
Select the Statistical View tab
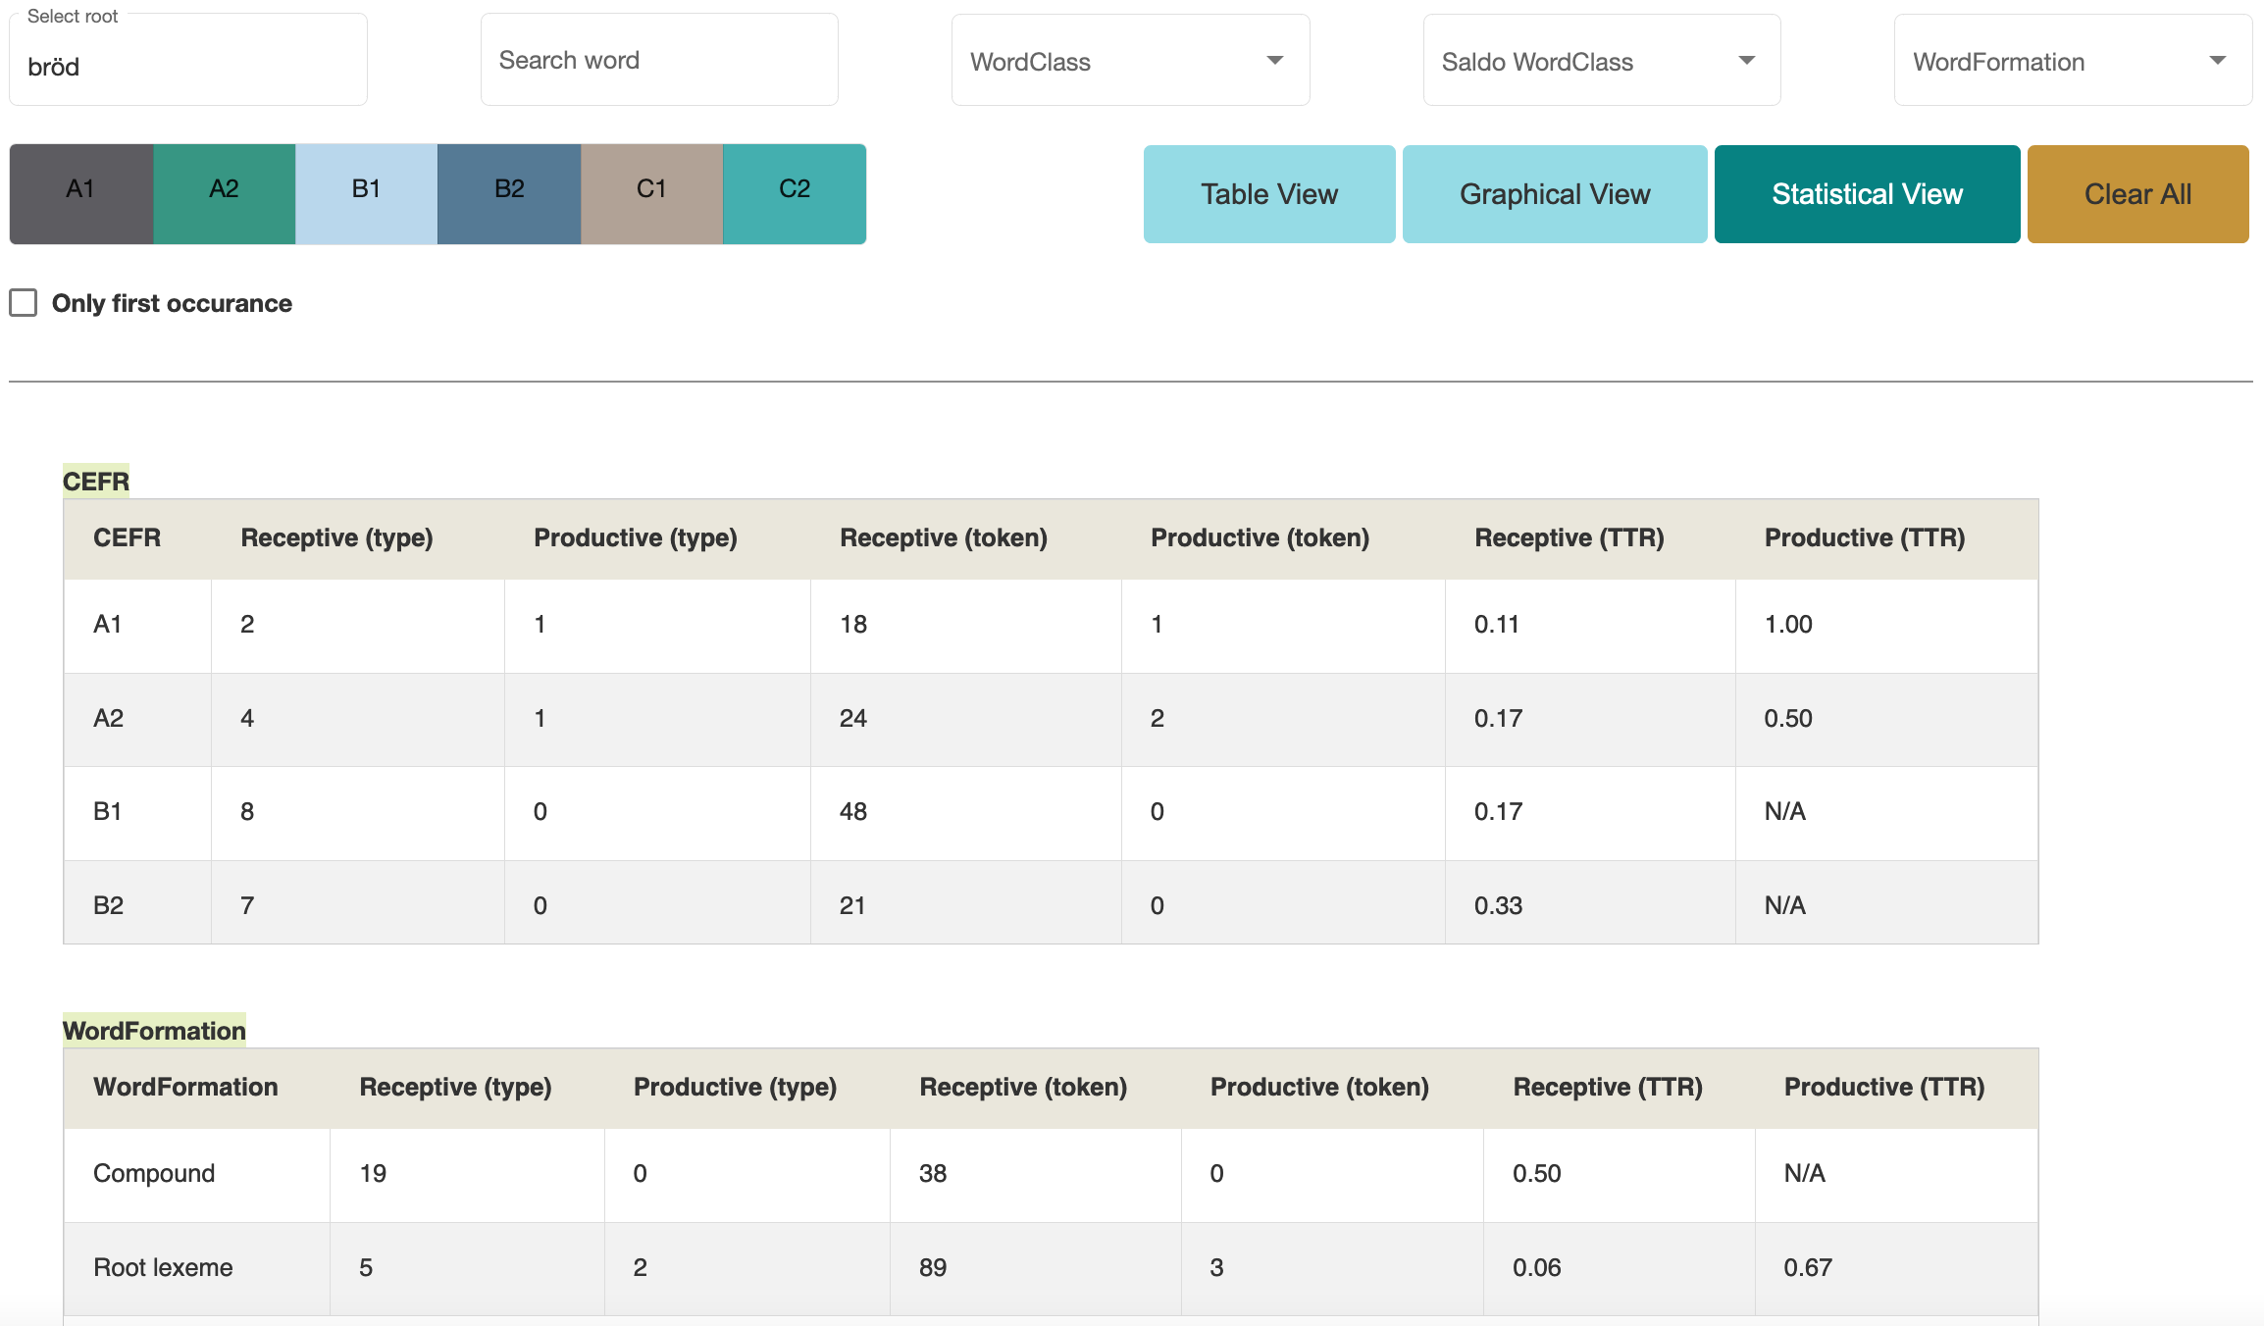pyautogui.click(x=1866, y=194)
